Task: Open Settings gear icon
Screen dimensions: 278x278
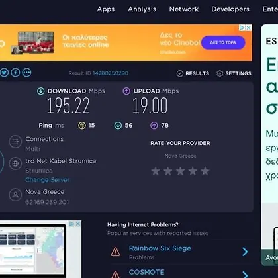Action: coord(220,73)
